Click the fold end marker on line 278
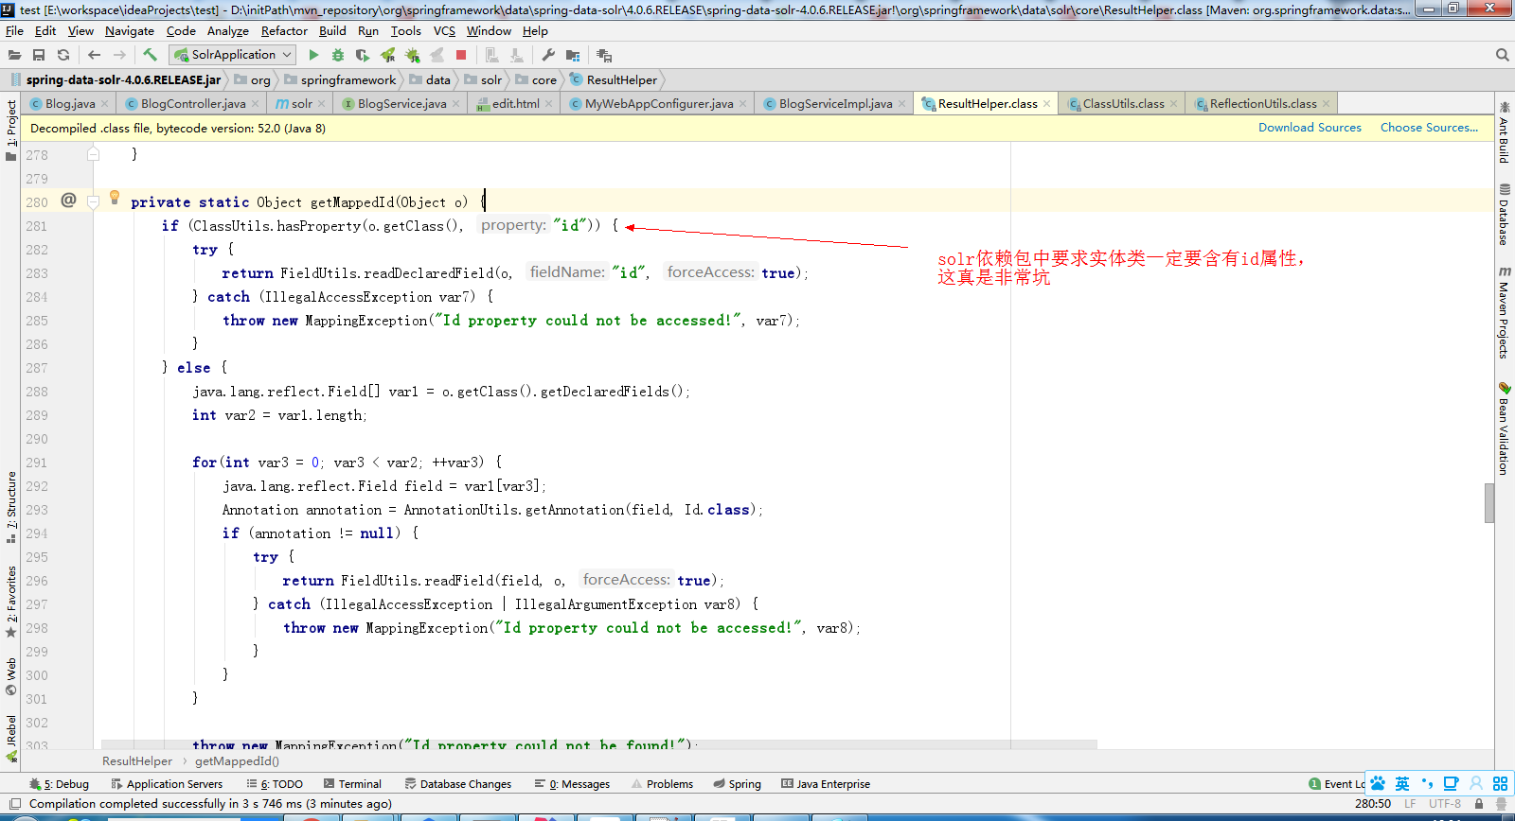The image size is (1515, 821). (x=93, y=153)
